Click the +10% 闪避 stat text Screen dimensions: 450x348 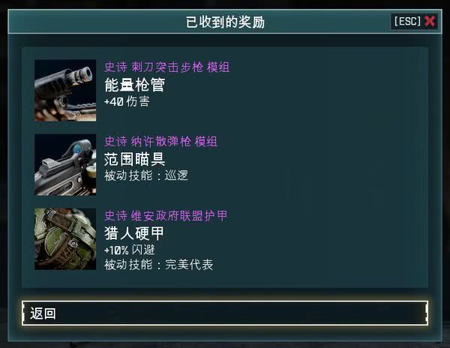point(130,250)
